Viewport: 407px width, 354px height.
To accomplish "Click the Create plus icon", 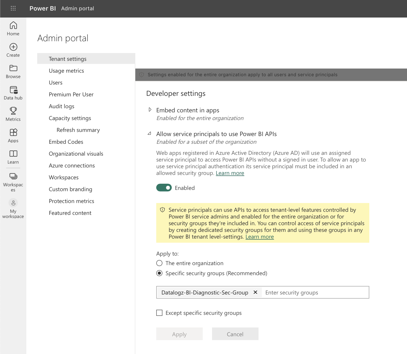I will pyautogui.click(x=13, y=47).
